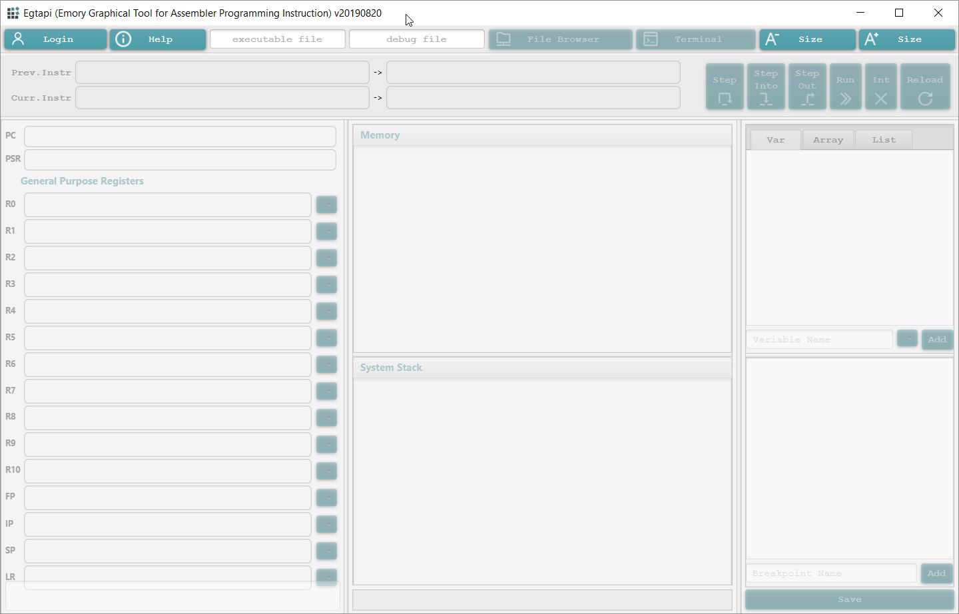Switch to the Array tab
Viewport: 959px width, 614px height.
click(828, 140)
